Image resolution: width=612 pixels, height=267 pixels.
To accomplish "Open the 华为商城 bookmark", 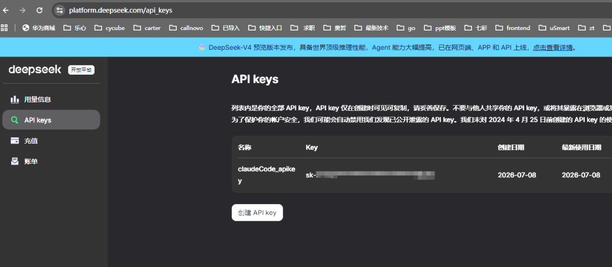I will [x=39, y=28].
